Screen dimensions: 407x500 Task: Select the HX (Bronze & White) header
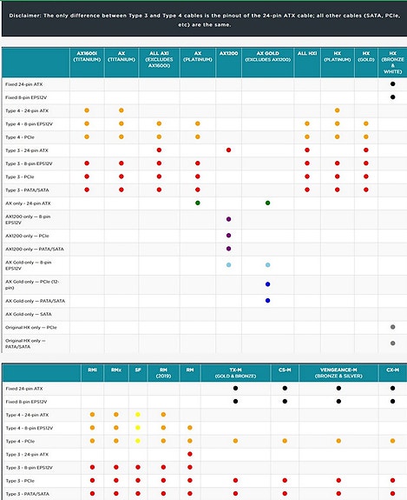click(392, 63)
